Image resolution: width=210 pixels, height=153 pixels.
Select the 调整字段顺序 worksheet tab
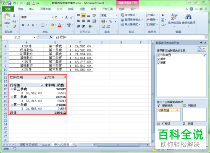tap(29, 145)
